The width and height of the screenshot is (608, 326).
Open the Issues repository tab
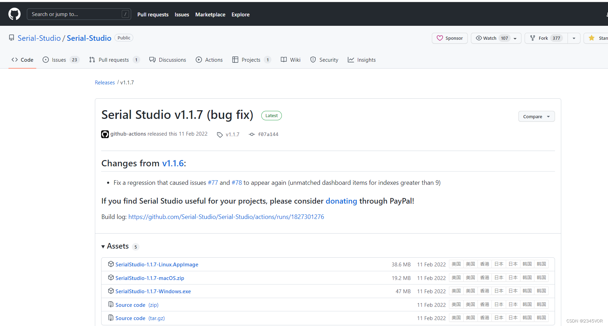59,60
